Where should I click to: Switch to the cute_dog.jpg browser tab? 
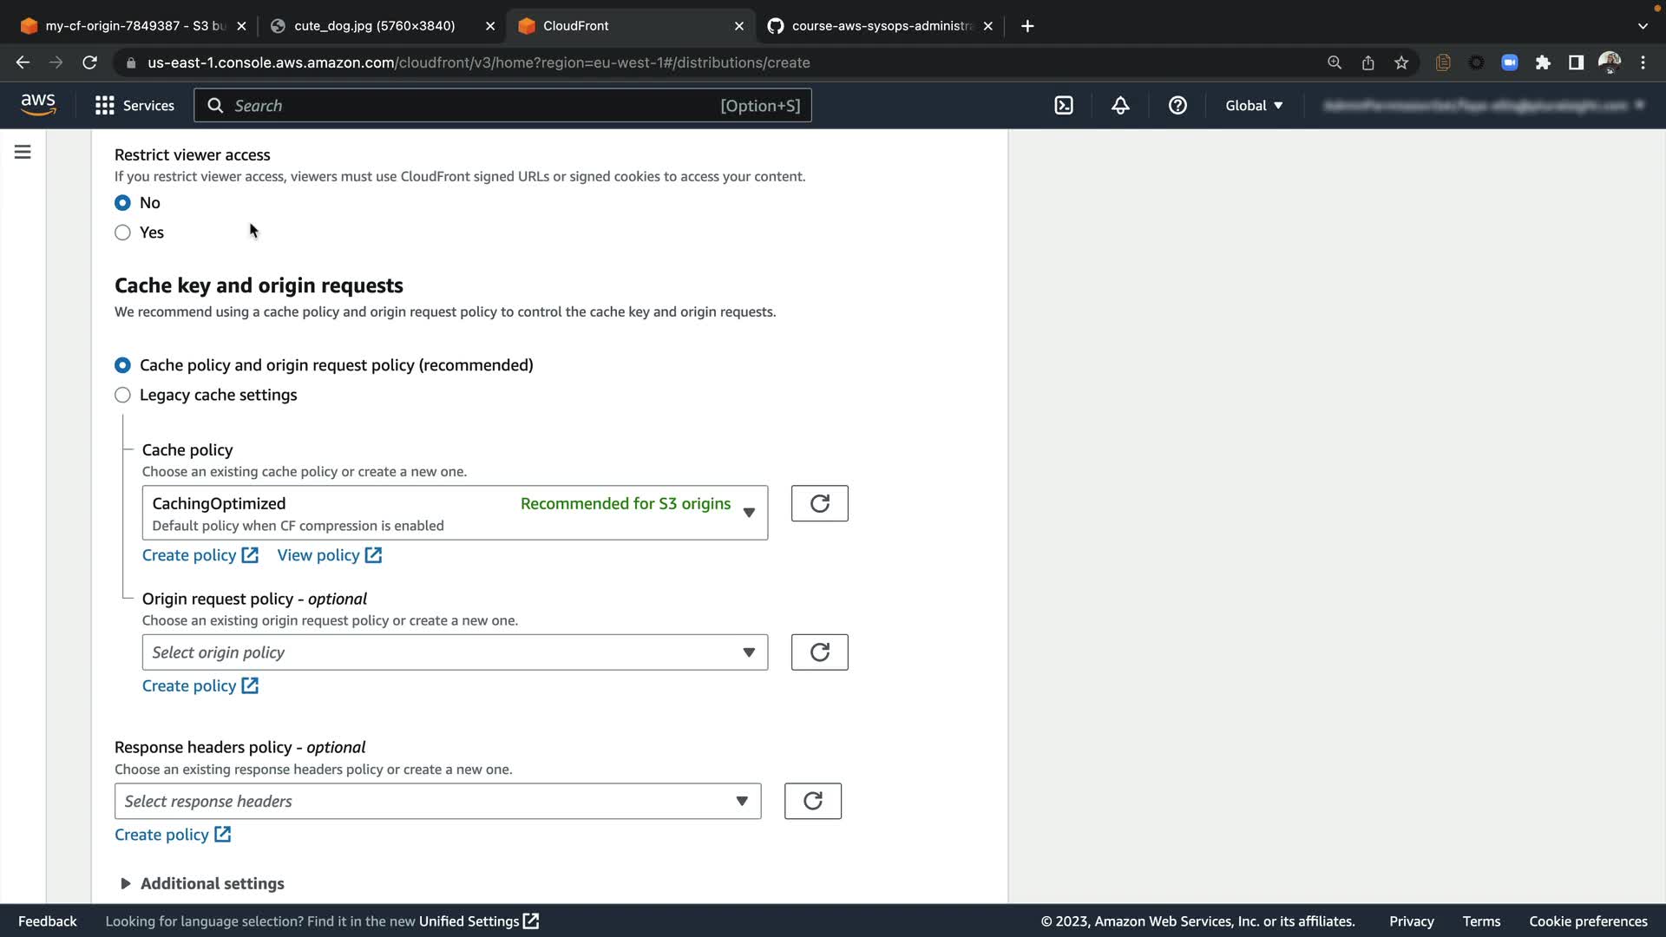pyautogui.click(x=374, y=26)
